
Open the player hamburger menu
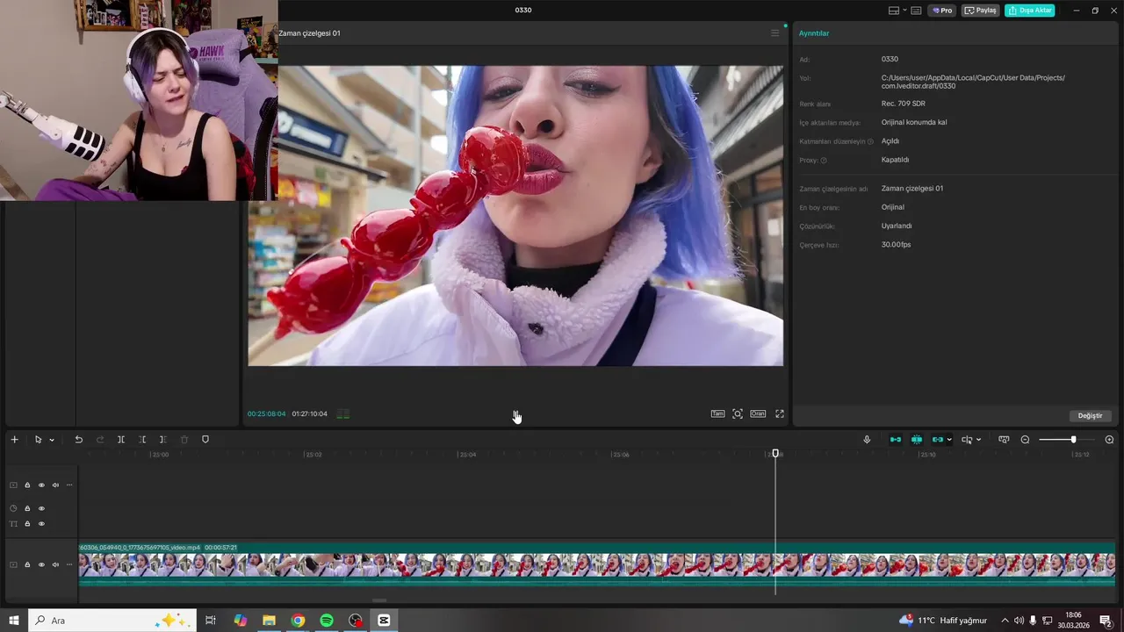[775, 33]
